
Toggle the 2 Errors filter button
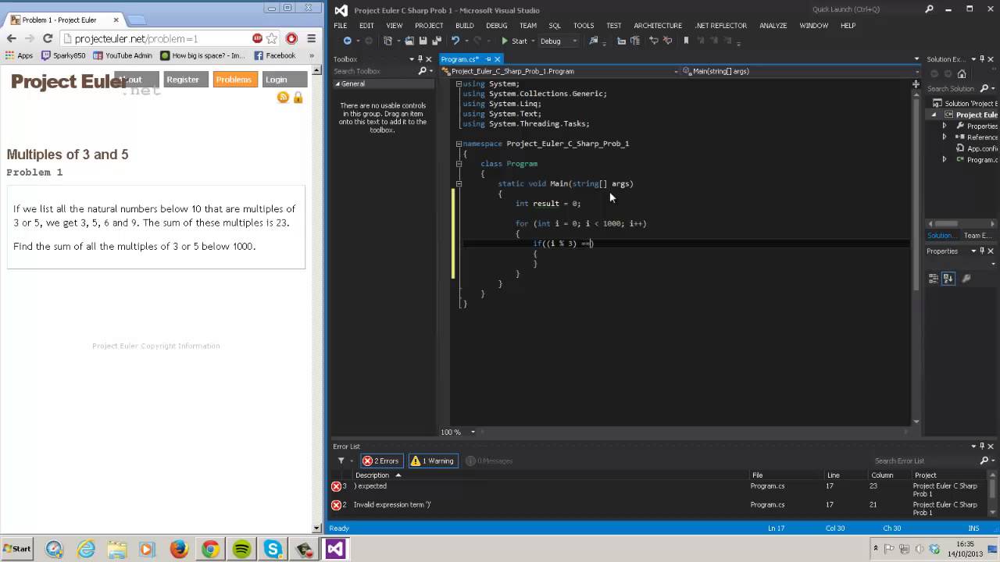[381, 461]
